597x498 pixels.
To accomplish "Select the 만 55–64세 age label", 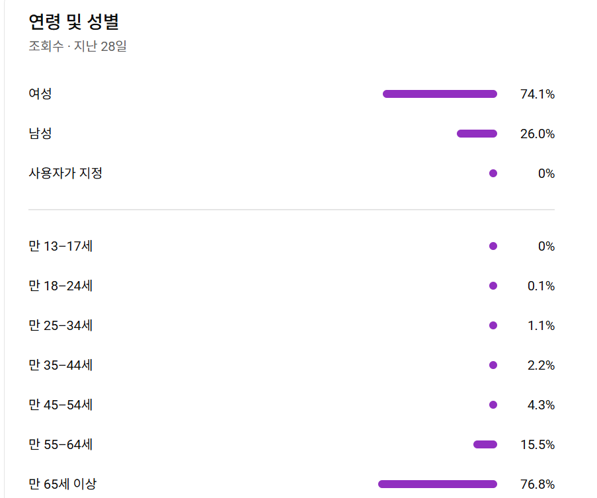I will 60,444.
